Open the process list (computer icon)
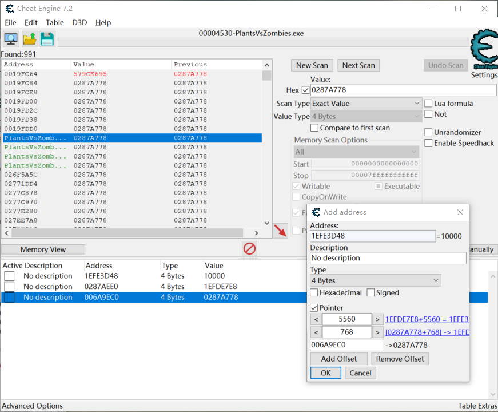The height and width of the screenshot is (412, 498). [x=11, y=39]
